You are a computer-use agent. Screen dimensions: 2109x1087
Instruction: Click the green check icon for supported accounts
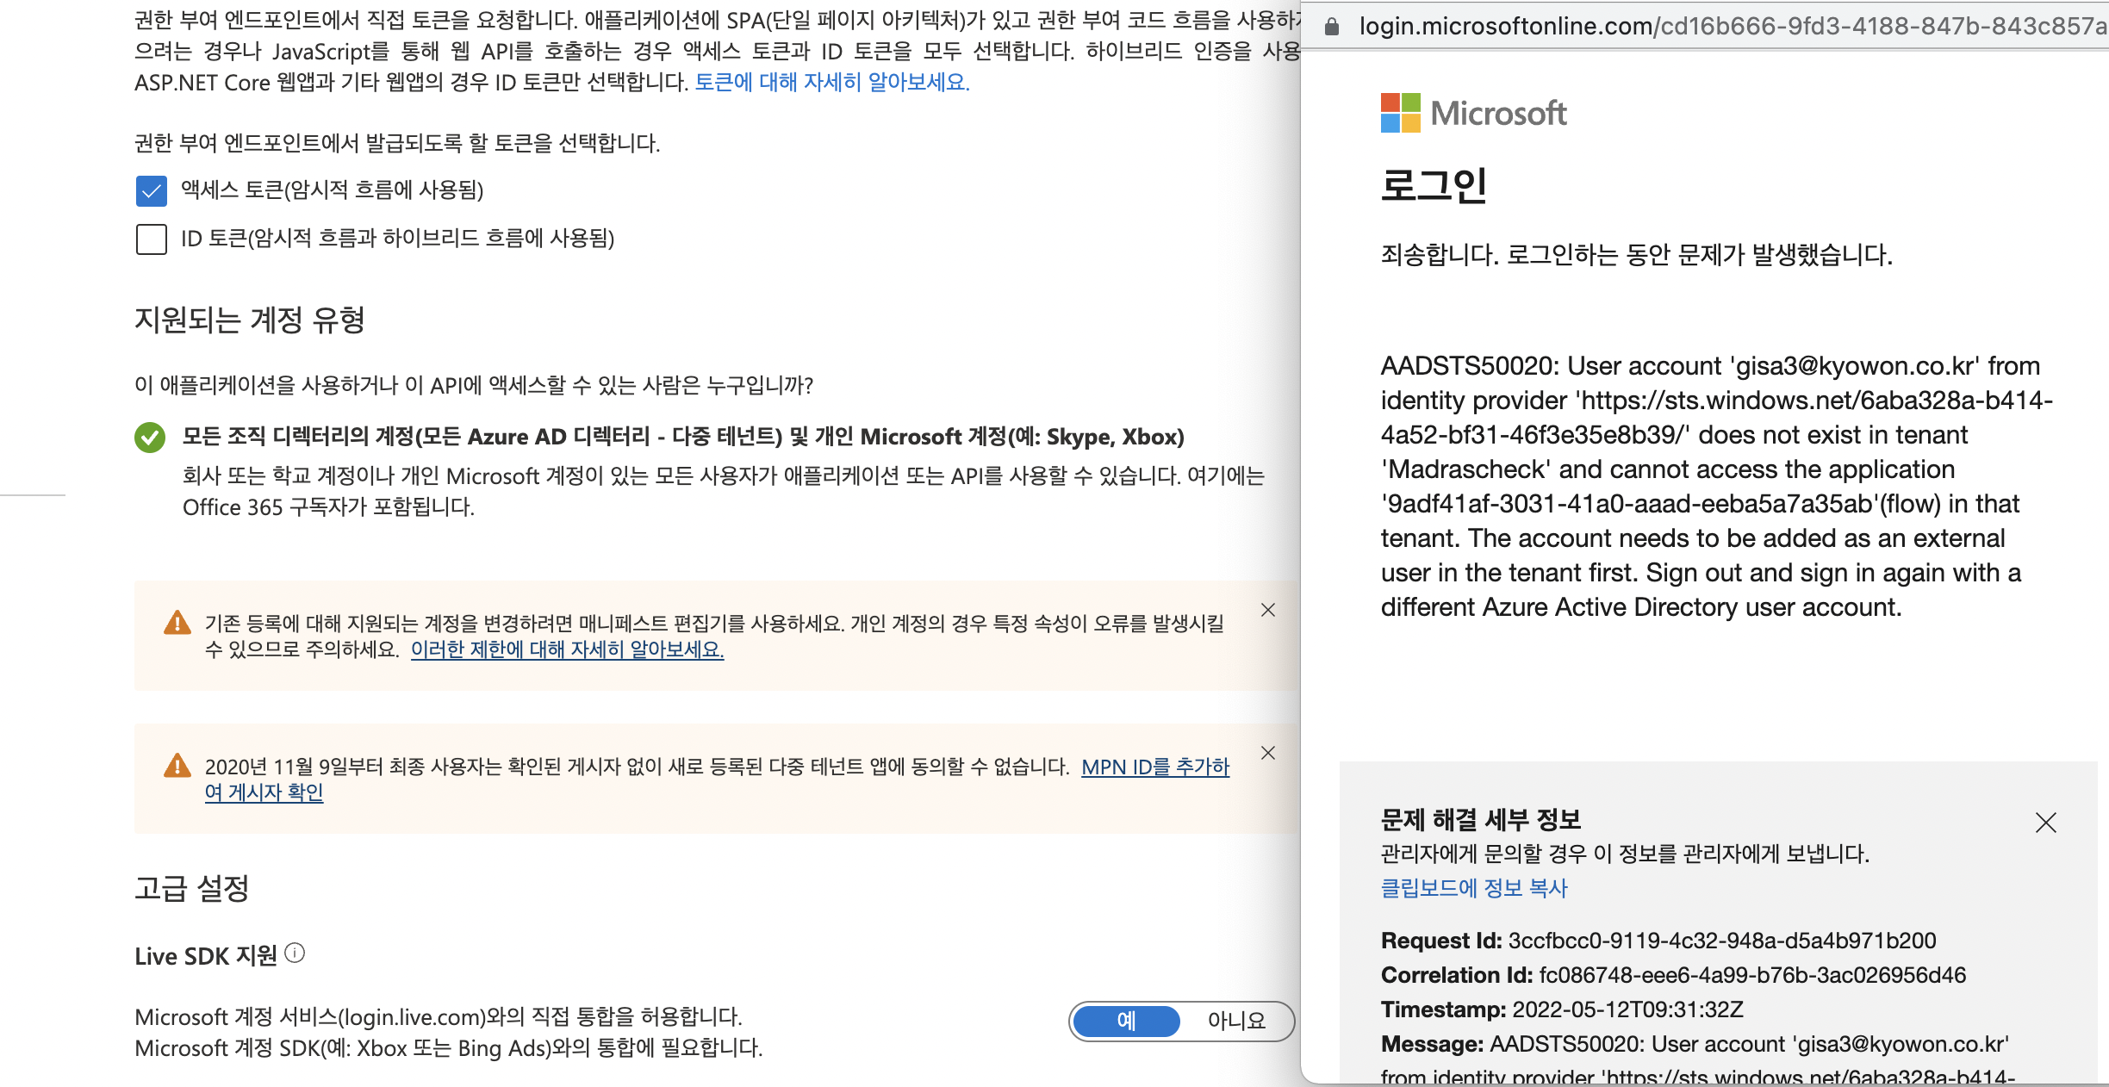(150, 438)
